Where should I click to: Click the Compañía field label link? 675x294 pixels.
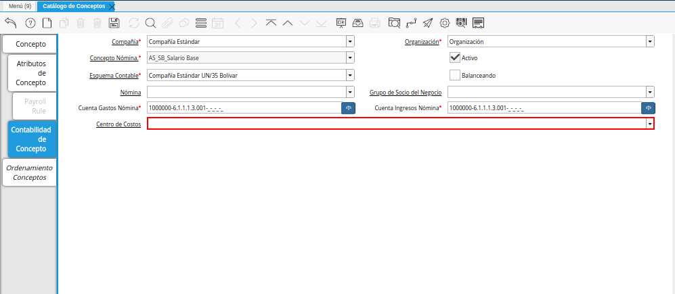125,42
